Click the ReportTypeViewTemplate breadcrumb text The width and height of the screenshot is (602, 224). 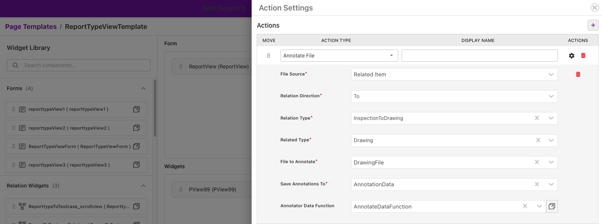(106, 26)
